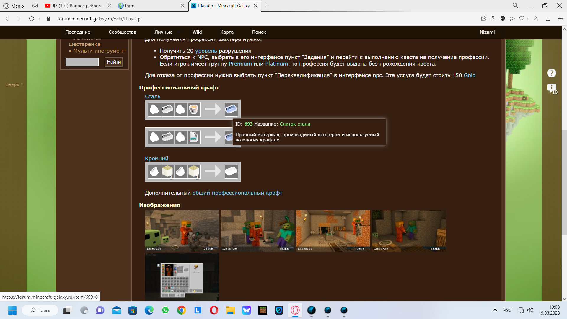Open the help question mark icon
Viewport: 567px width, 319px height.
(551, 73)
